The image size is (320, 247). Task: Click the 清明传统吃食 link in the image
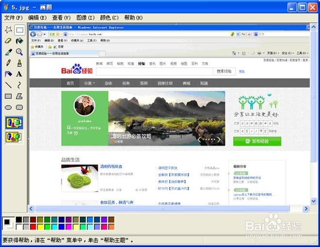pos(111,166)
